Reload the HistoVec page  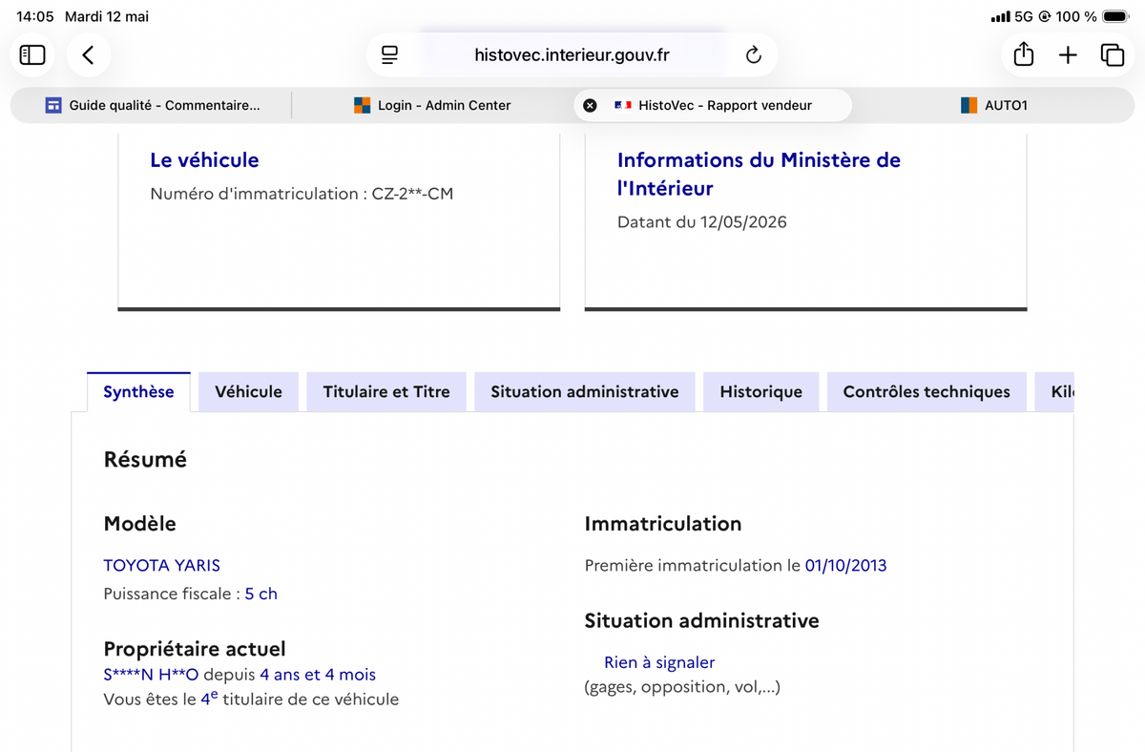(754, 55)
